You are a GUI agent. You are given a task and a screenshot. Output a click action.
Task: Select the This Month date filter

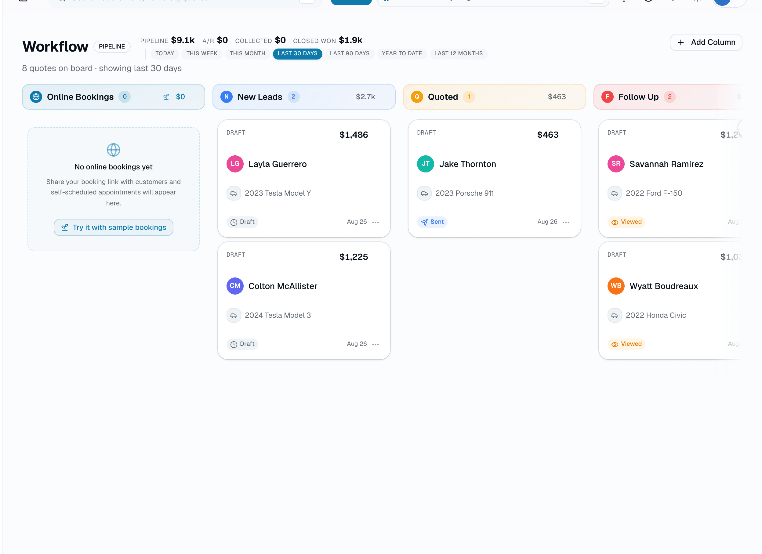click(x=247, y=54)
